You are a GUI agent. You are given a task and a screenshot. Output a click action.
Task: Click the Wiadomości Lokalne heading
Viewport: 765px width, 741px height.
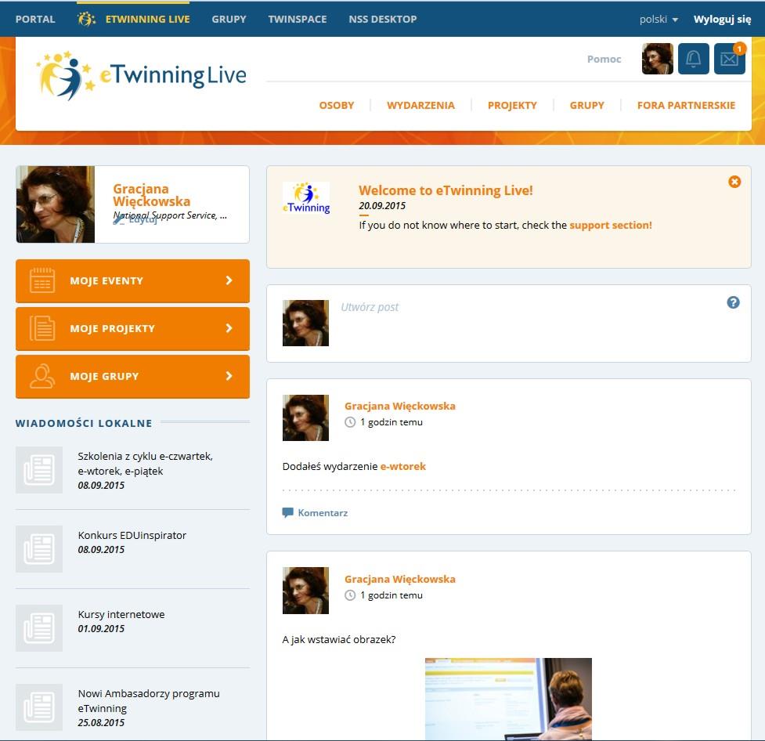84,423
